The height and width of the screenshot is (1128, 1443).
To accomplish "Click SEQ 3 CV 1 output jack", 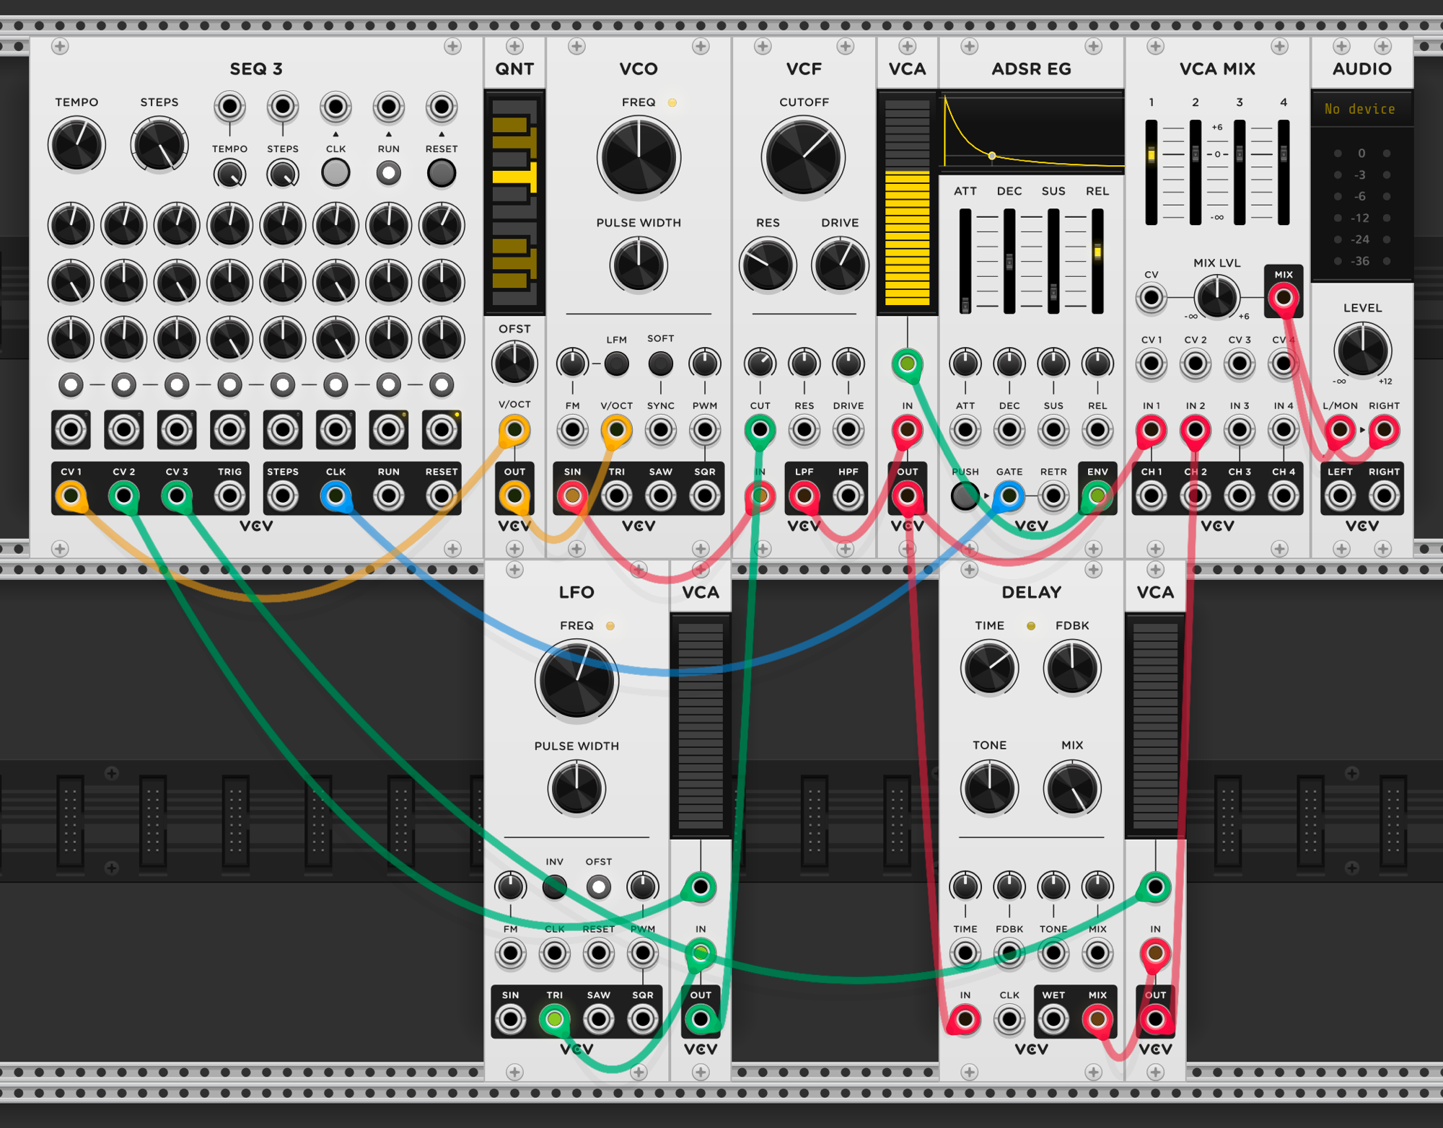I will 71,496.
